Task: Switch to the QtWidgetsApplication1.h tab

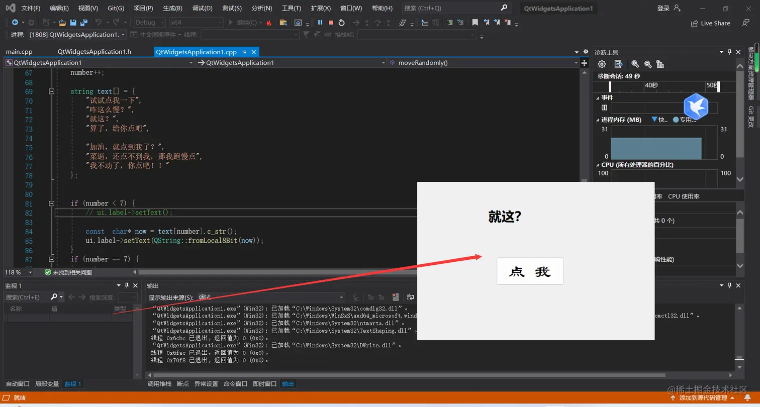Action: click(x=94, y=52)
